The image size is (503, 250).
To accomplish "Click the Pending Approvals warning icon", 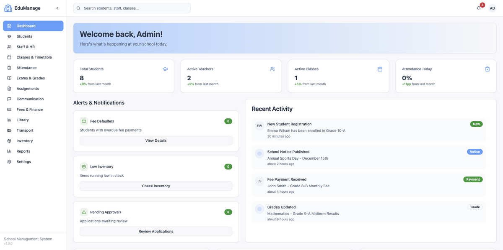I will click(x=84, y=212).
